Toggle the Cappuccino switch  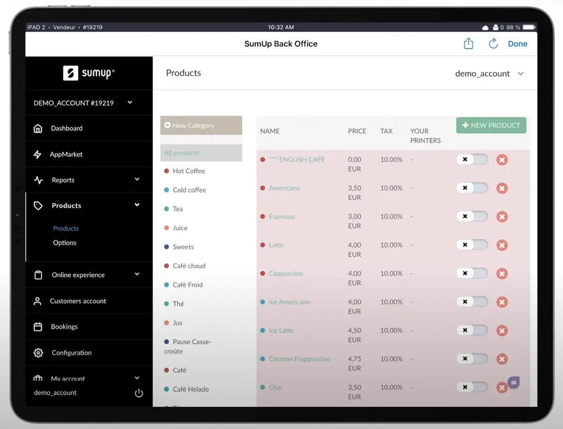[472, 273]
